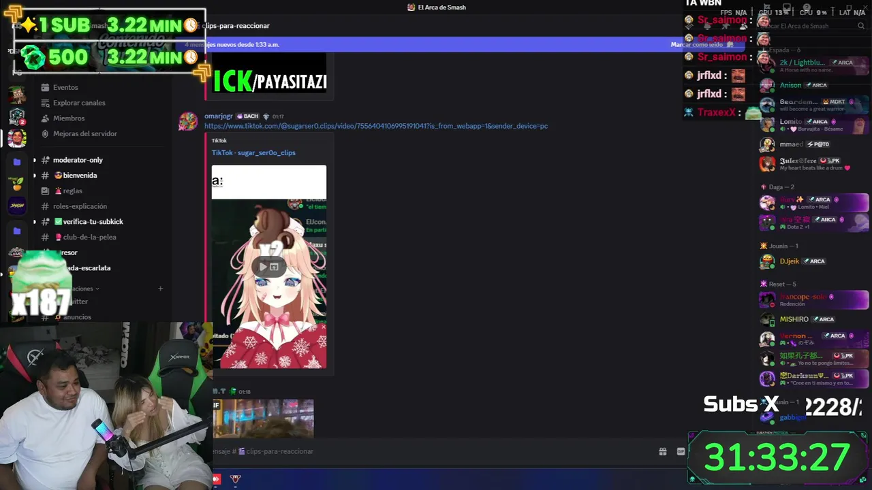Open the server icon with notification badge 2
The width and height of the screenshot is (872, 490).
(x=16, y=116)
